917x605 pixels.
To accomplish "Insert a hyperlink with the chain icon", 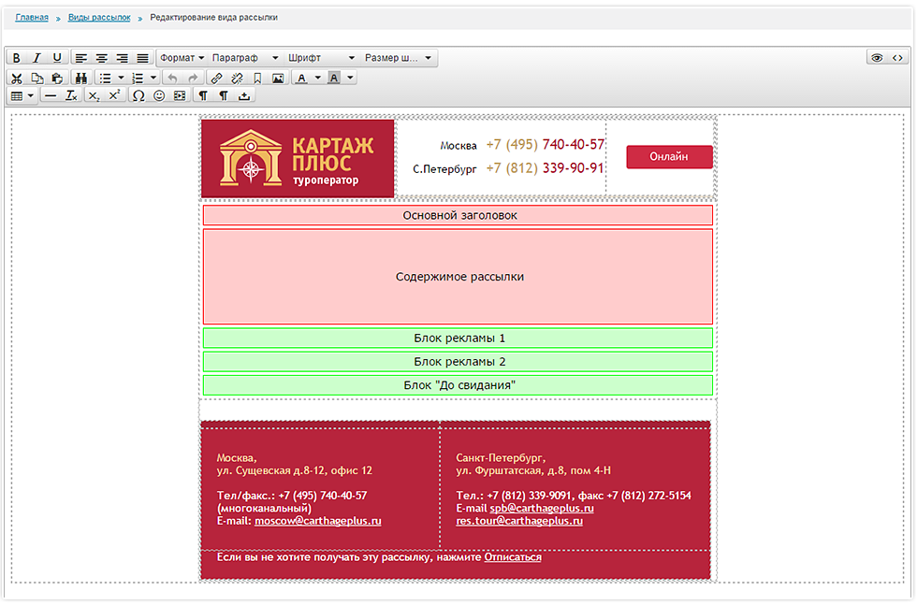I will click(216, 79).
